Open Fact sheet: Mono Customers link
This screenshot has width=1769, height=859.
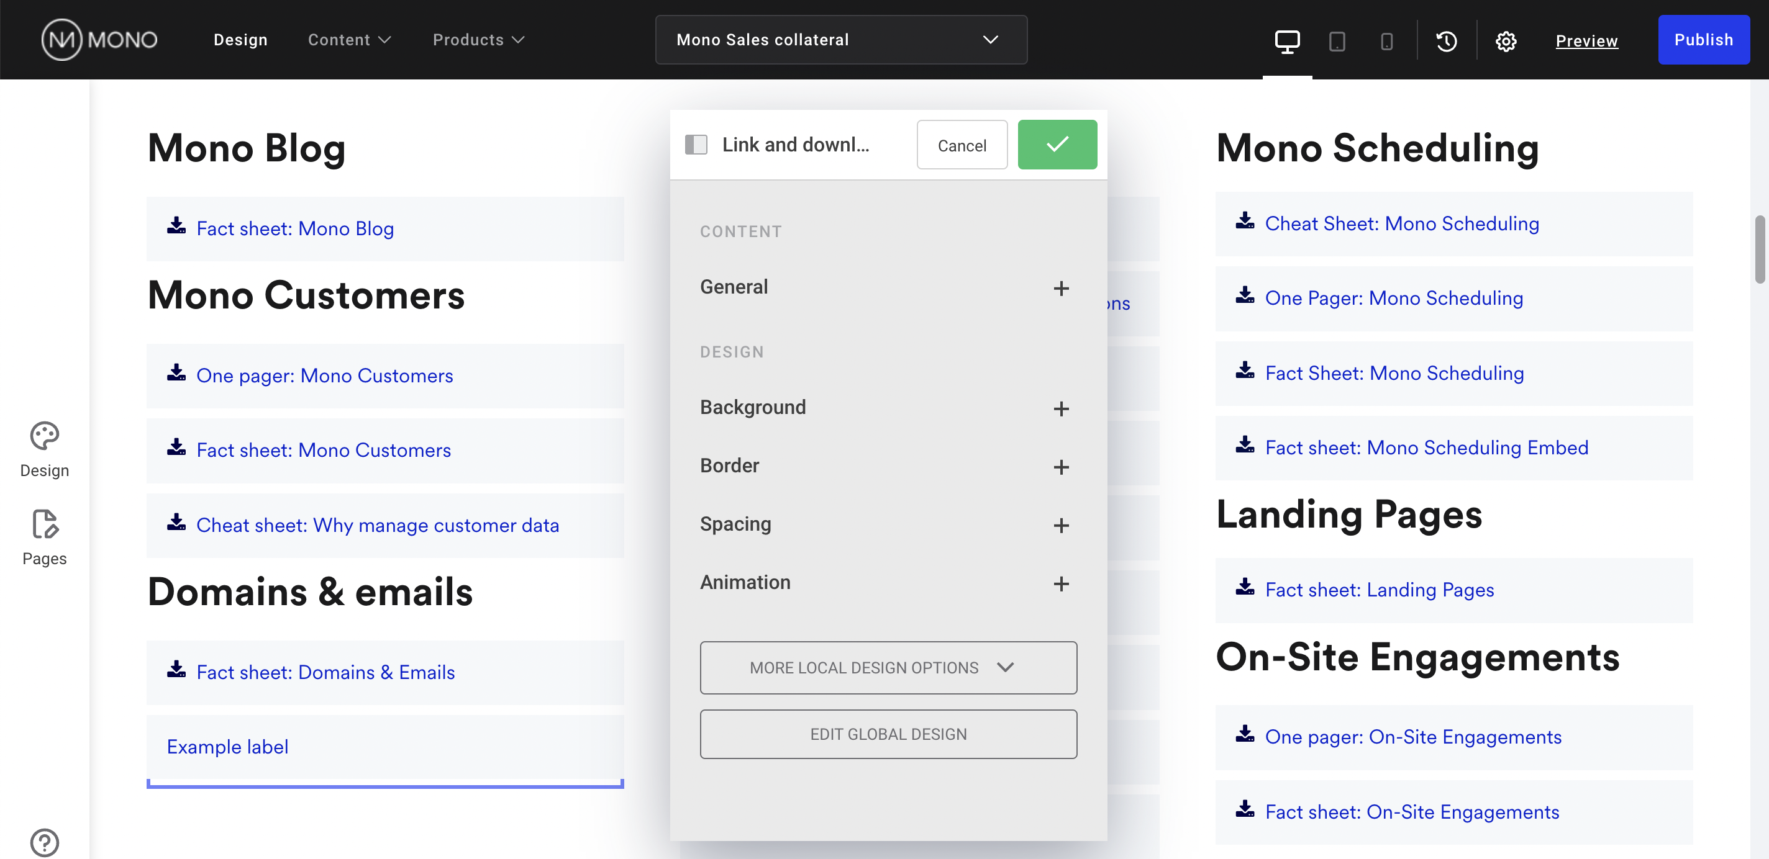tap(324, 450)
